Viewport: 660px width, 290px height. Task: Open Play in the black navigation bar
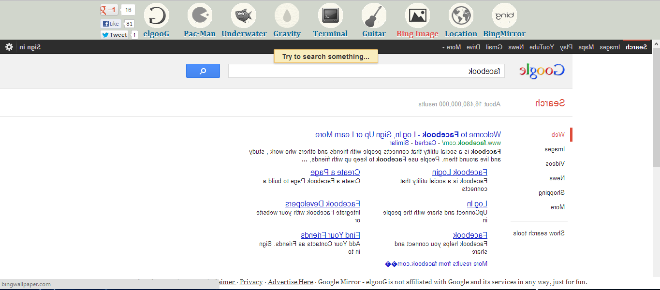(x=566, y=47)
